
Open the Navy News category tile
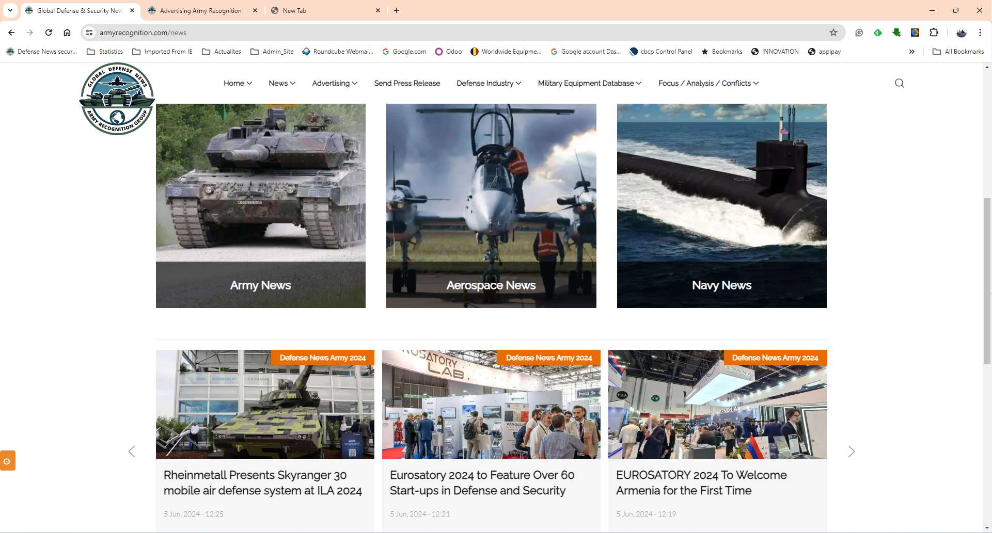[x=721, y=206]
